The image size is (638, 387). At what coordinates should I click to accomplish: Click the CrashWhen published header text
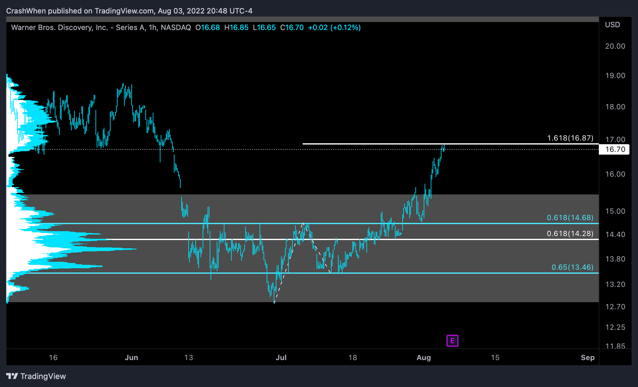tap(129, 11)
